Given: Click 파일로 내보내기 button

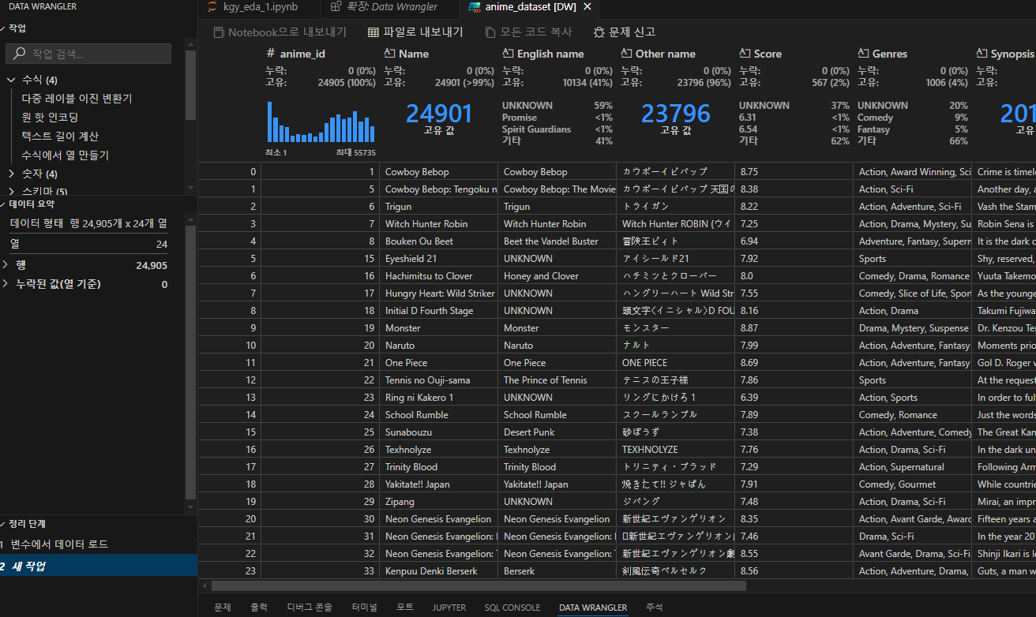Looking at the screenshot, I should pyautogui.click(x=415, y=32).
